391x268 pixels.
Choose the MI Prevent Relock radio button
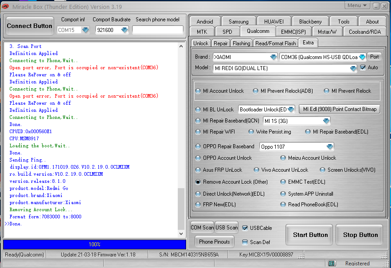[x=326, y=91]
